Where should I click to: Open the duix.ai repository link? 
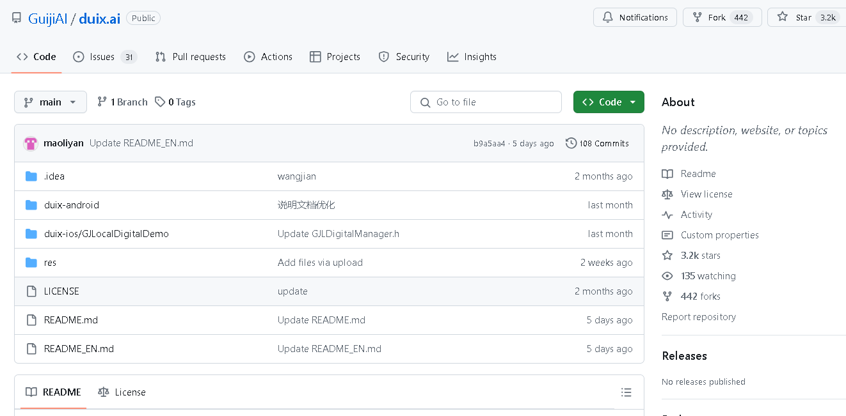99,19
